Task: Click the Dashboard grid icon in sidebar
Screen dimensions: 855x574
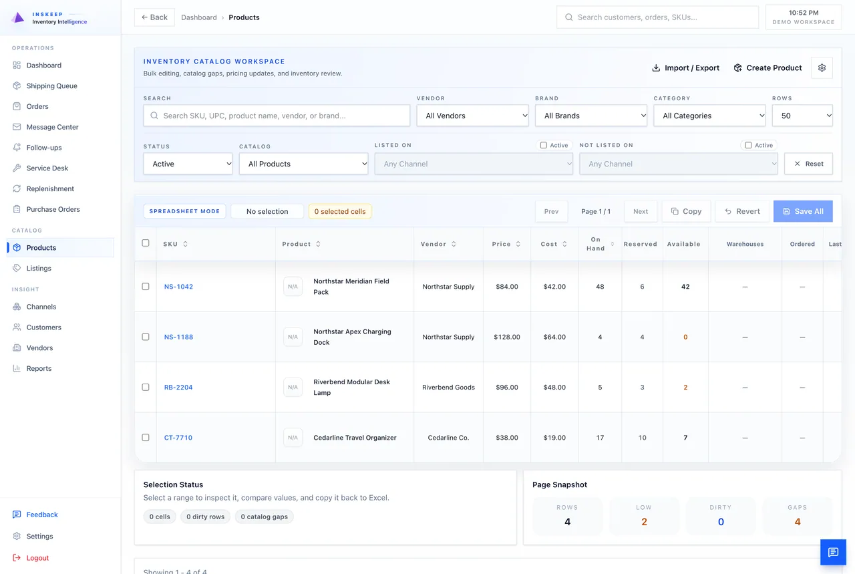Action: click(17, 65)
